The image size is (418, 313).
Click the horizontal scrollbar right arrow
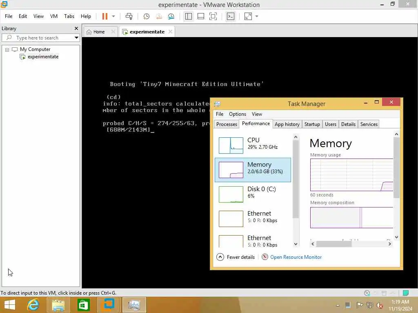390,244
